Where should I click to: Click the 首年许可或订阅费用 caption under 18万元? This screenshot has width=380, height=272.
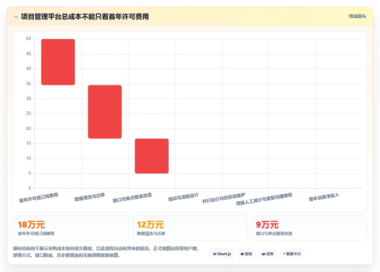pyautogui.click(x=36, y=233)
